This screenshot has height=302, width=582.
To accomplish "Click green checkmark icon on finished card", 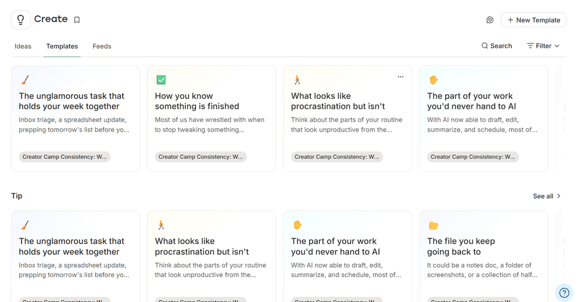I will click(161, 79).
